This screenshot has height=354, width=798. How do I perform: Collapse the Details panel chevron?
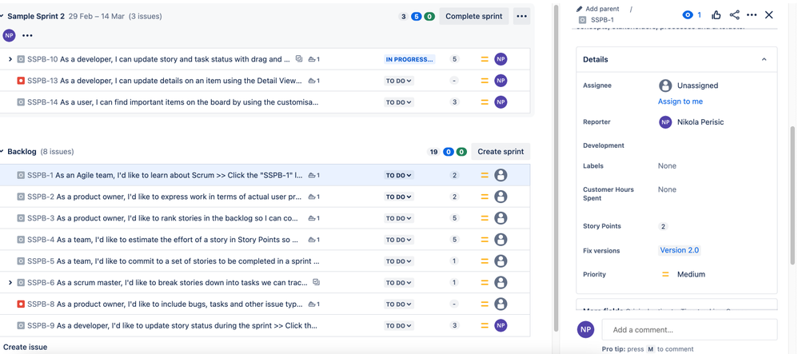tap(764, 59)
